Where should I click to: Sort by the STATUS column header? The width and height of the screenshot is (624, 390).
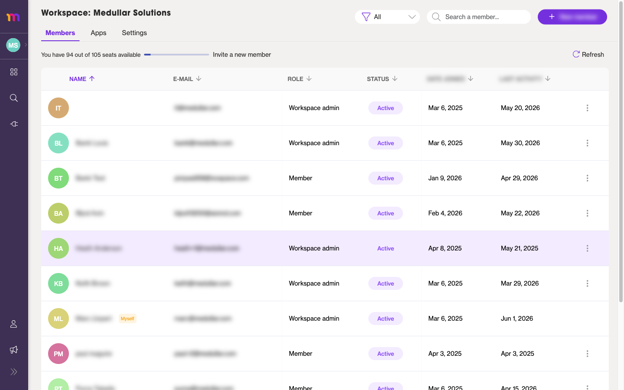coord(382,79)
